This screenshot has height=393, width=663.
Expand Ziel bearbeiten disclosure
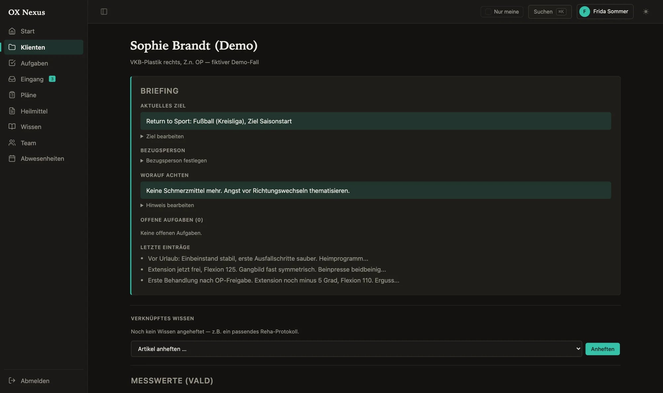pyautogui.click(x=162, y=136)
